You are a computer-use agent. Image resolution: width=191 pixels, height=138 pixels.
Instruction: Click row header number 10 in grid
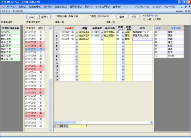(x=57, y=63)
